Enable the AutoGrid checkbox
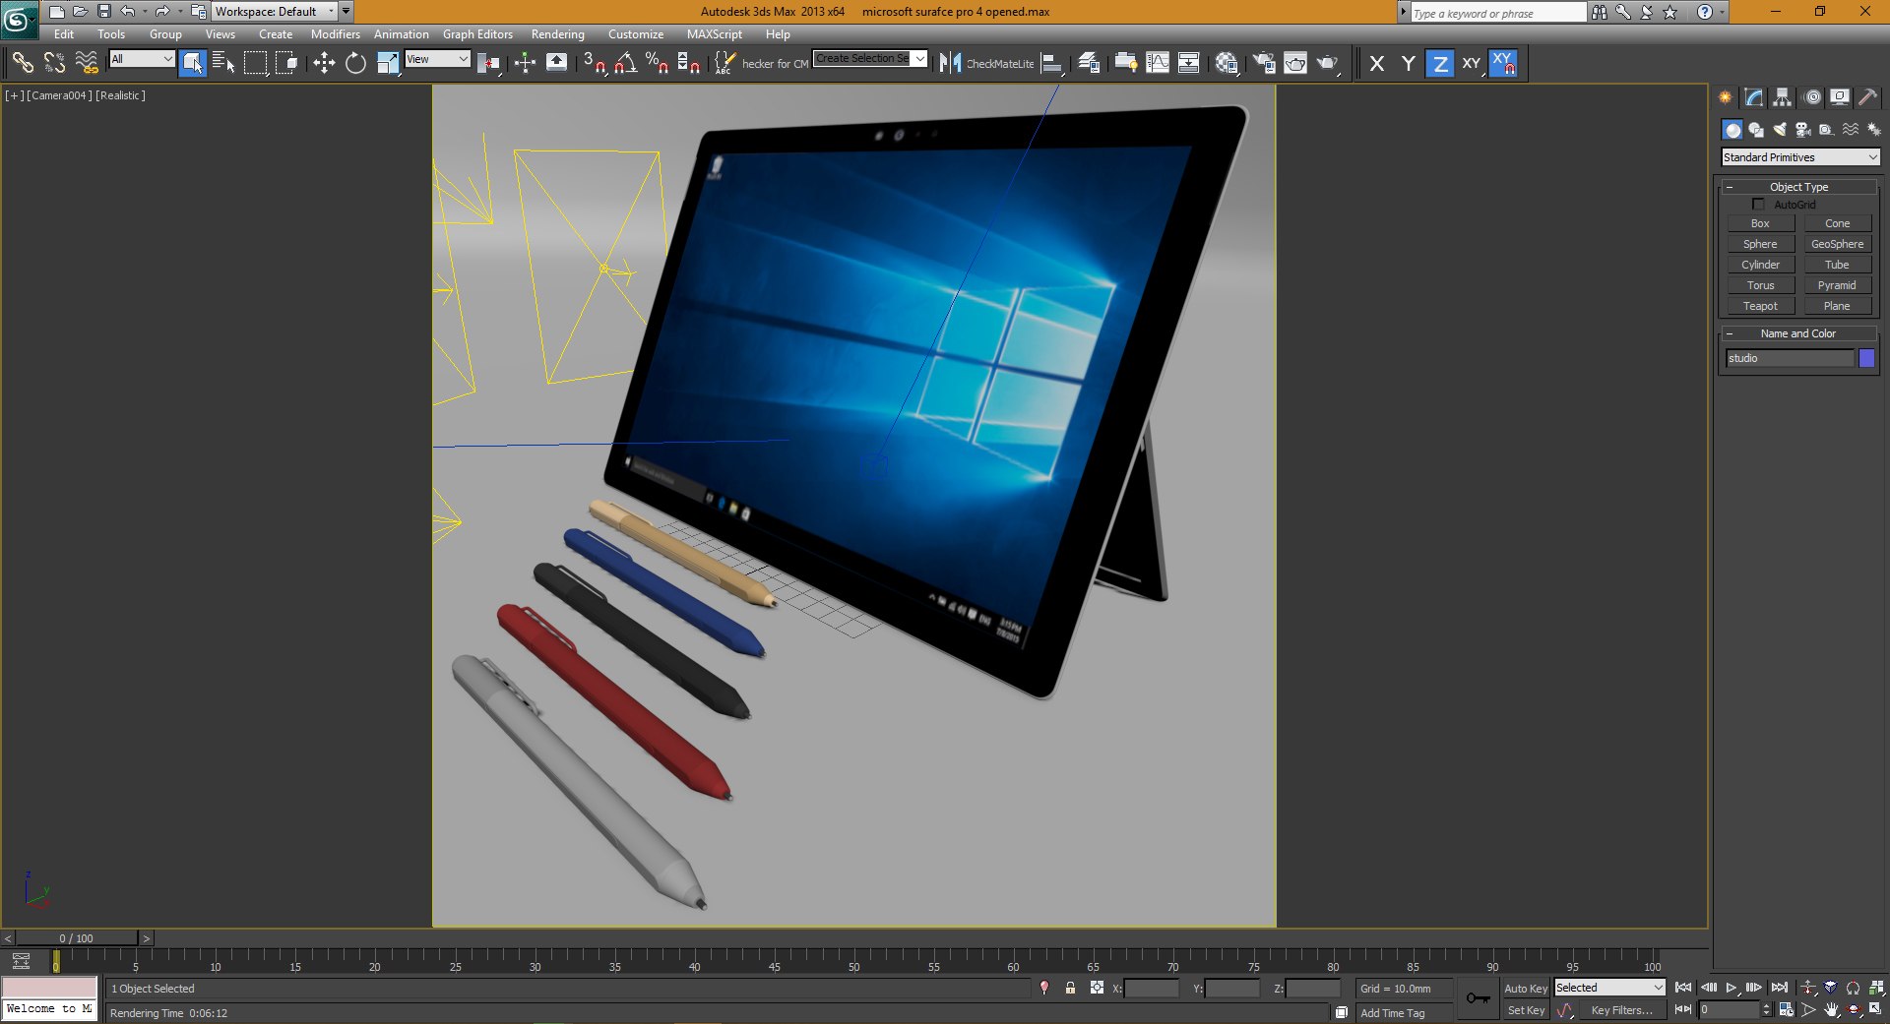 click(1758, 205)
